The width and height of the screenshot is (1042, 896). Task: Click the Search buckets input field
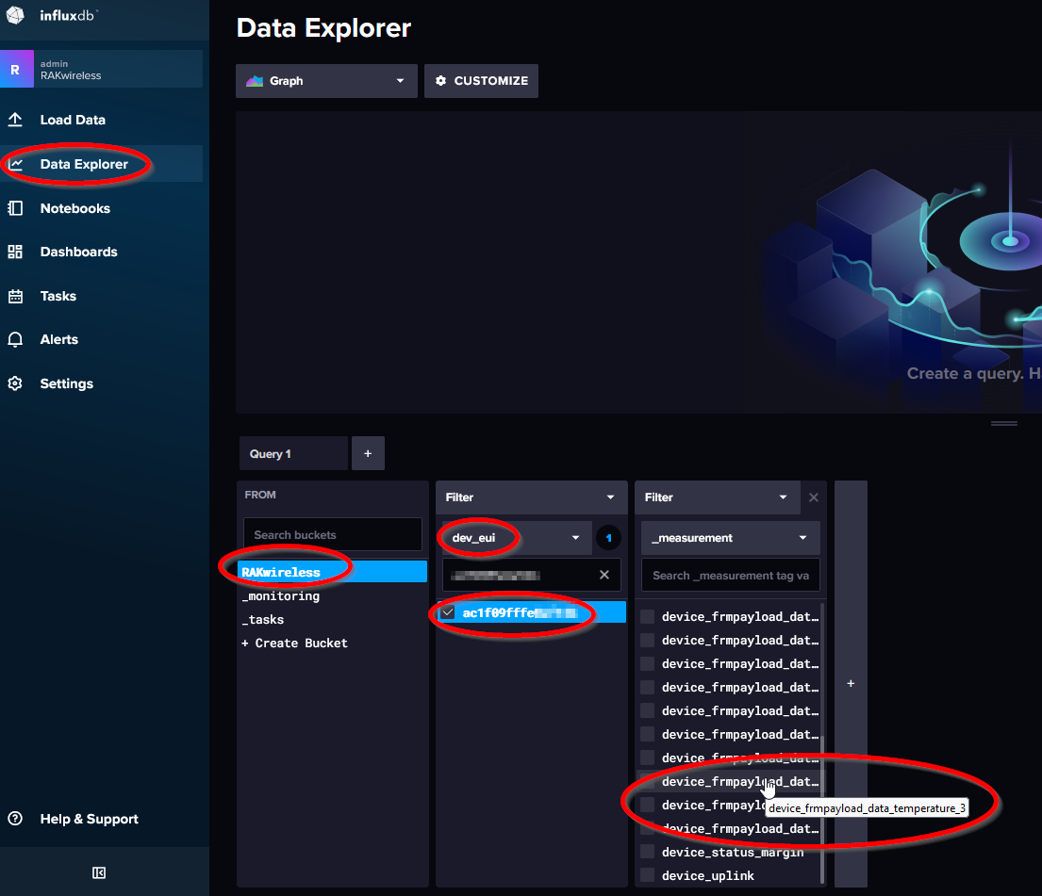click(x=332, y=534)
